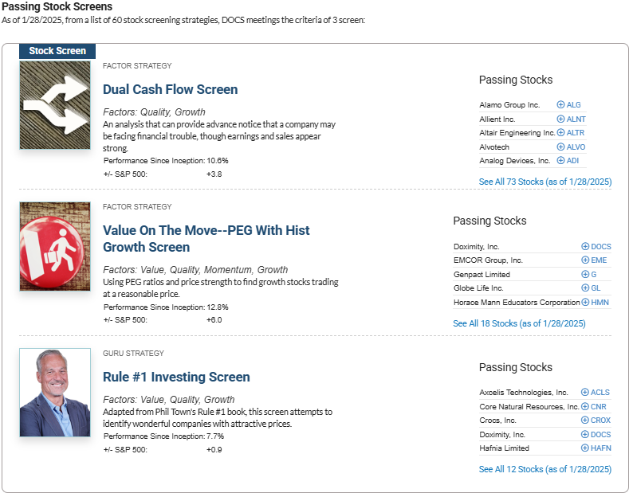629x493 pixels.
Task: Open the GL ticker link
Action: (x=596, y=288)
